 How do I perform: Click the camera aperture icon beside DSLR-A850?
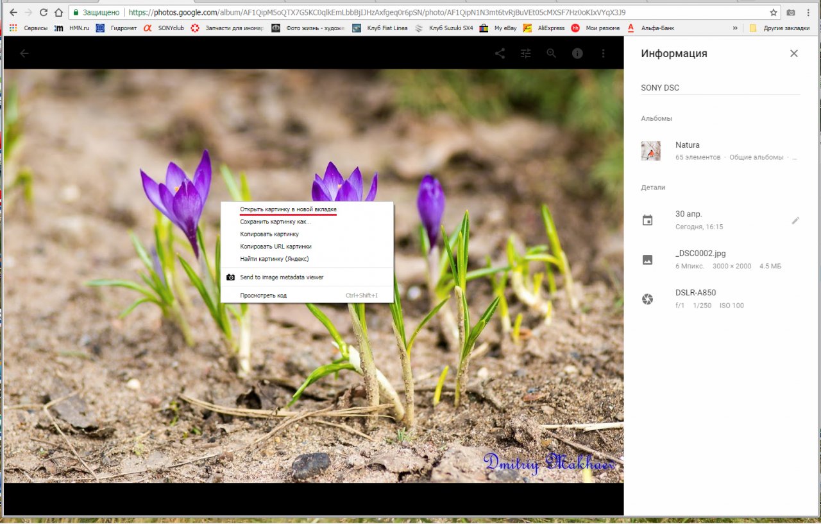point(648,299)
